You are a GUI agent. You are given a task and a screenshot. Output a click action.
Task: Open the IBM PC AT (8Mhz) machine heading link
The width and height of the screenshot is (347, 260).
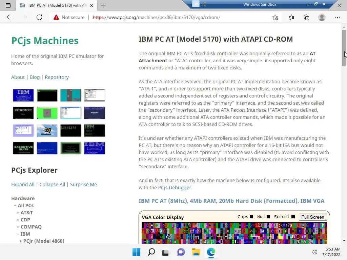(231, 201)
